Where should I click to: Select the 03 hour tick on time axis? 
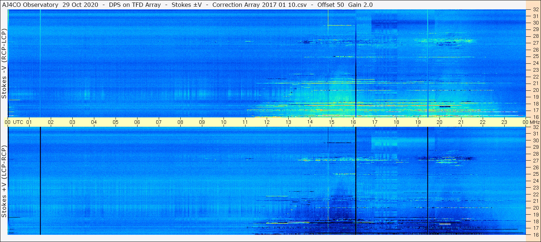point(72,122)
